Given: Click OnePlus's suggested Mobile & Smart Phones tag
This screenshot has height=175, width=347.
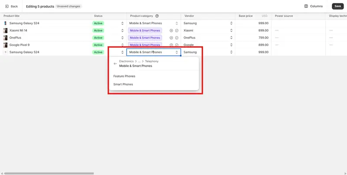Looking at the screenshot, I should [145, 38].
